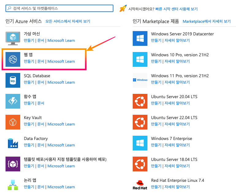Open 자세히 알아보기 for Windows Server 2019
The width and height of the screenshot is (236, 196).
pos(177,41)
